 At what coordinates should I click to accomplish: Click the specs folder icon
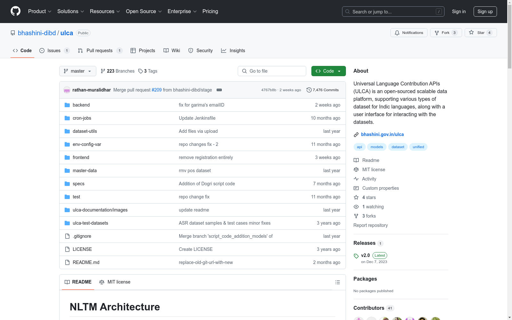[x=67, y=184]
